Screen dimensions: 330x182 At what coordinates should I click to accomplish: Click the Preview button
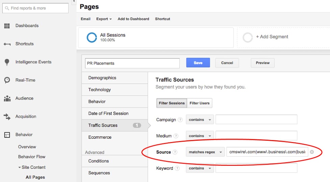[x=262, y=63]
